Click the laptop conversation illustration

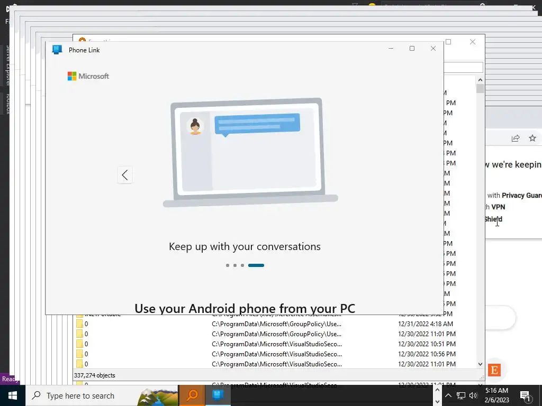pyautogui.click(x=250, y=153)
